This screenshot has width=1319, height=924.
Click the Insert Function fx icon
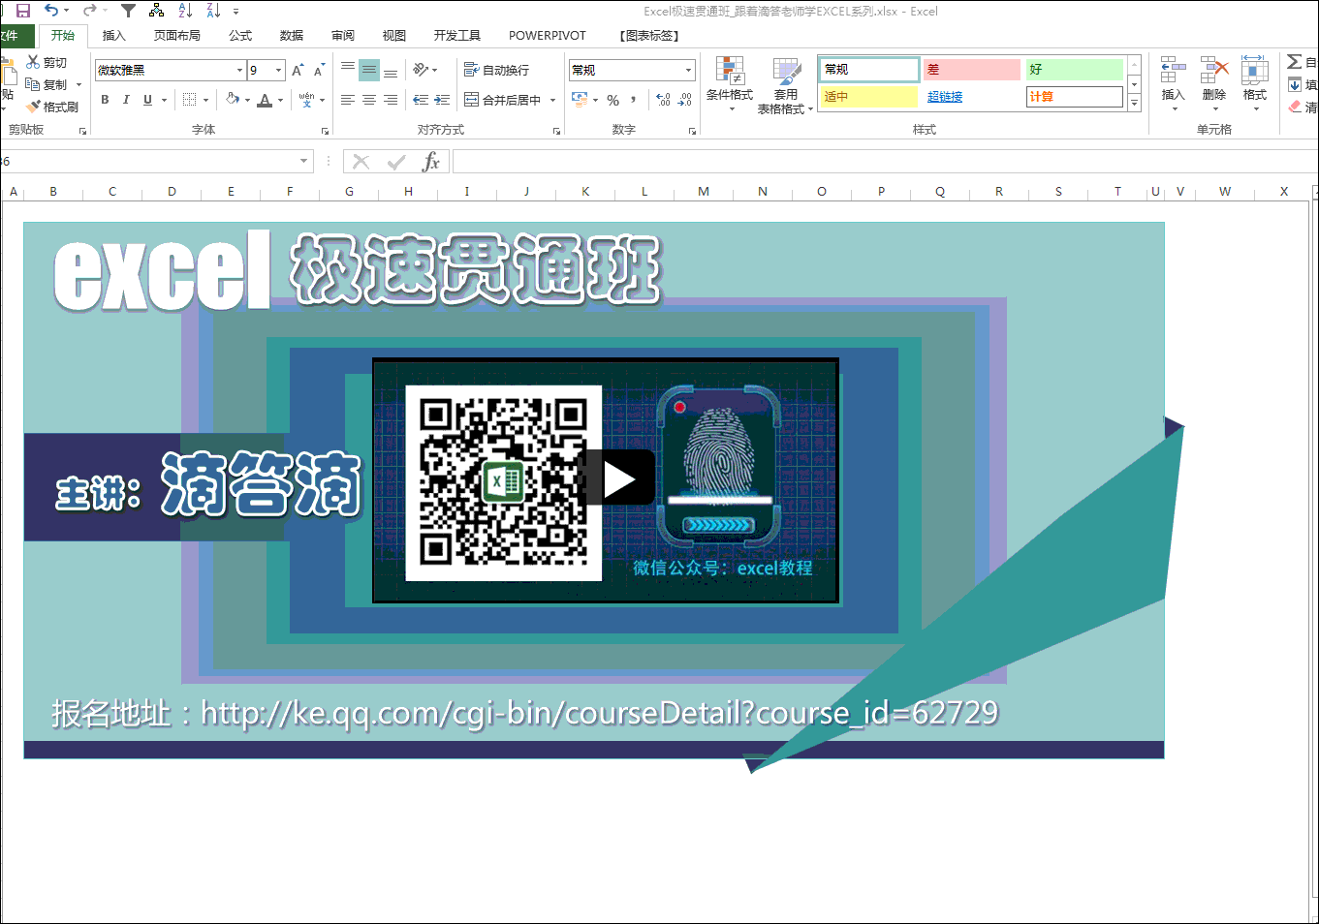pyautogui.click(x=431, y=162)
